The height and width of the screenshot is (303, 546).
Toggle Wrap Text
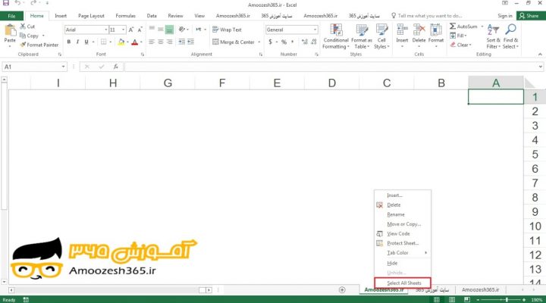tap(227, 30)
